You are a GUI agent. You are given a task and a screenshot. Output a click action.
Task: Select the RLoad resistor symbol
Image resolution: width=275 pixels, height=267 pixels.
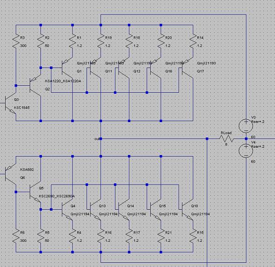(227, 139)
